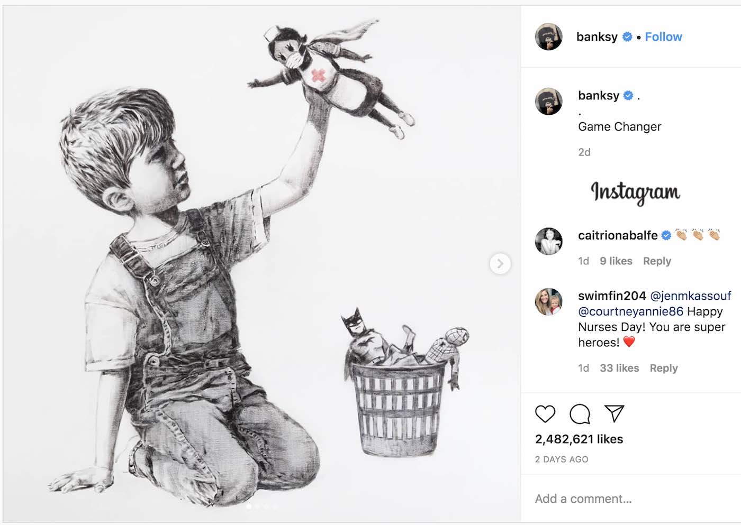741x525 pixels.
Task: Go to next image with arrow
Action: coord(500,263)
